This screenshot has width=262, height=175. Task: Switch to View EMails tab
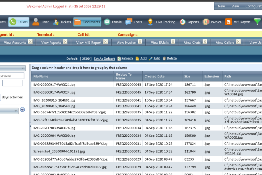click(160, 43)
